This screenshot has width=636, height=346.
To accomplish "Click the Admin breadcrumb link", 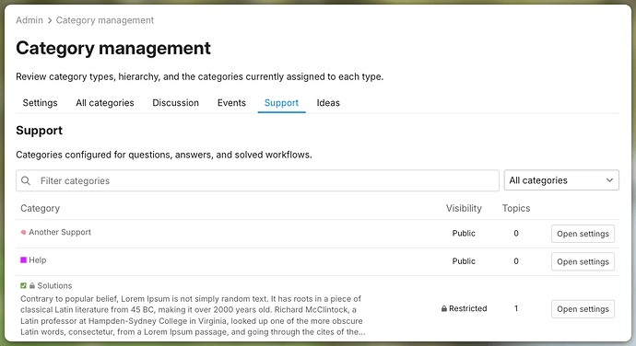I will pyautogui.click(x=29, y=20).
